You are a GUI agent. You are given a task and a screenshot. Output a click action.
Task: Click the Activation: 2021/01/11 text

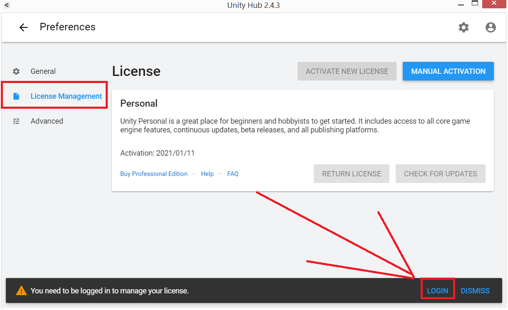[157, 153]
